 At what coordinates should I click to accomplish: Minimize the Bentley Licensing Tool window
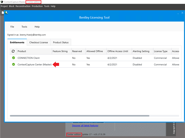178,13
